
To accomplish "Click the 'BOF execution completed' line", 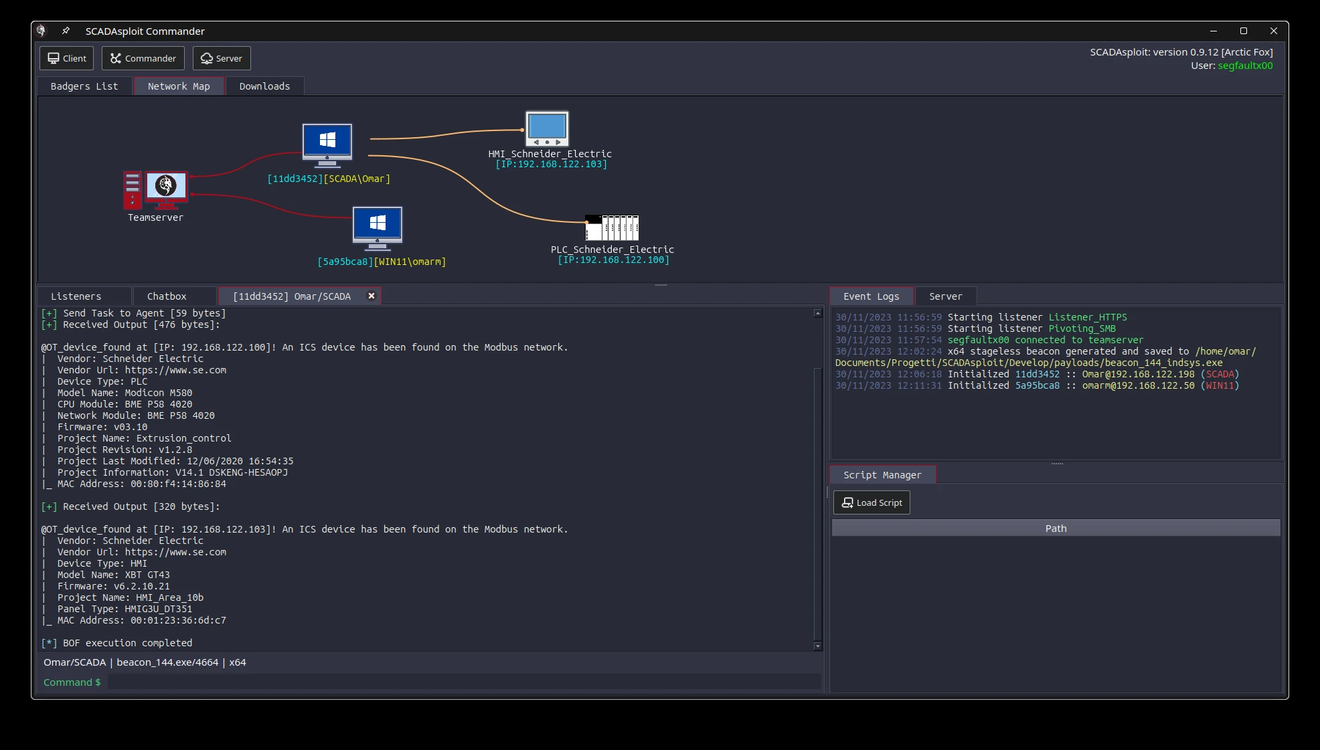I will [116, 643].
